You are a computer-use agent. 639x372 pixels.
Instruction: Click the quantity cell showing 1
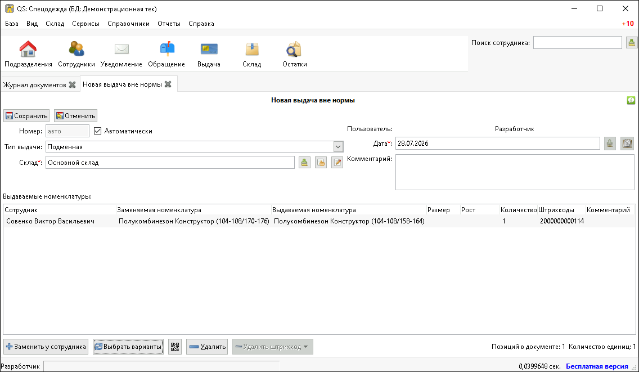[519, 221]
